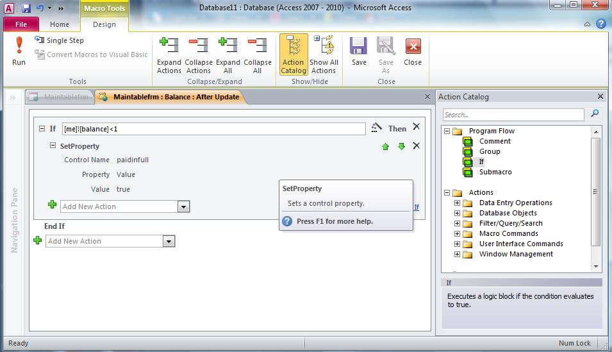Image resolution: width=612 pixels, height=352 pixels.
Task: Click the Access application icon in title bar
Action: pyautogui.click(x=9, y=8)
